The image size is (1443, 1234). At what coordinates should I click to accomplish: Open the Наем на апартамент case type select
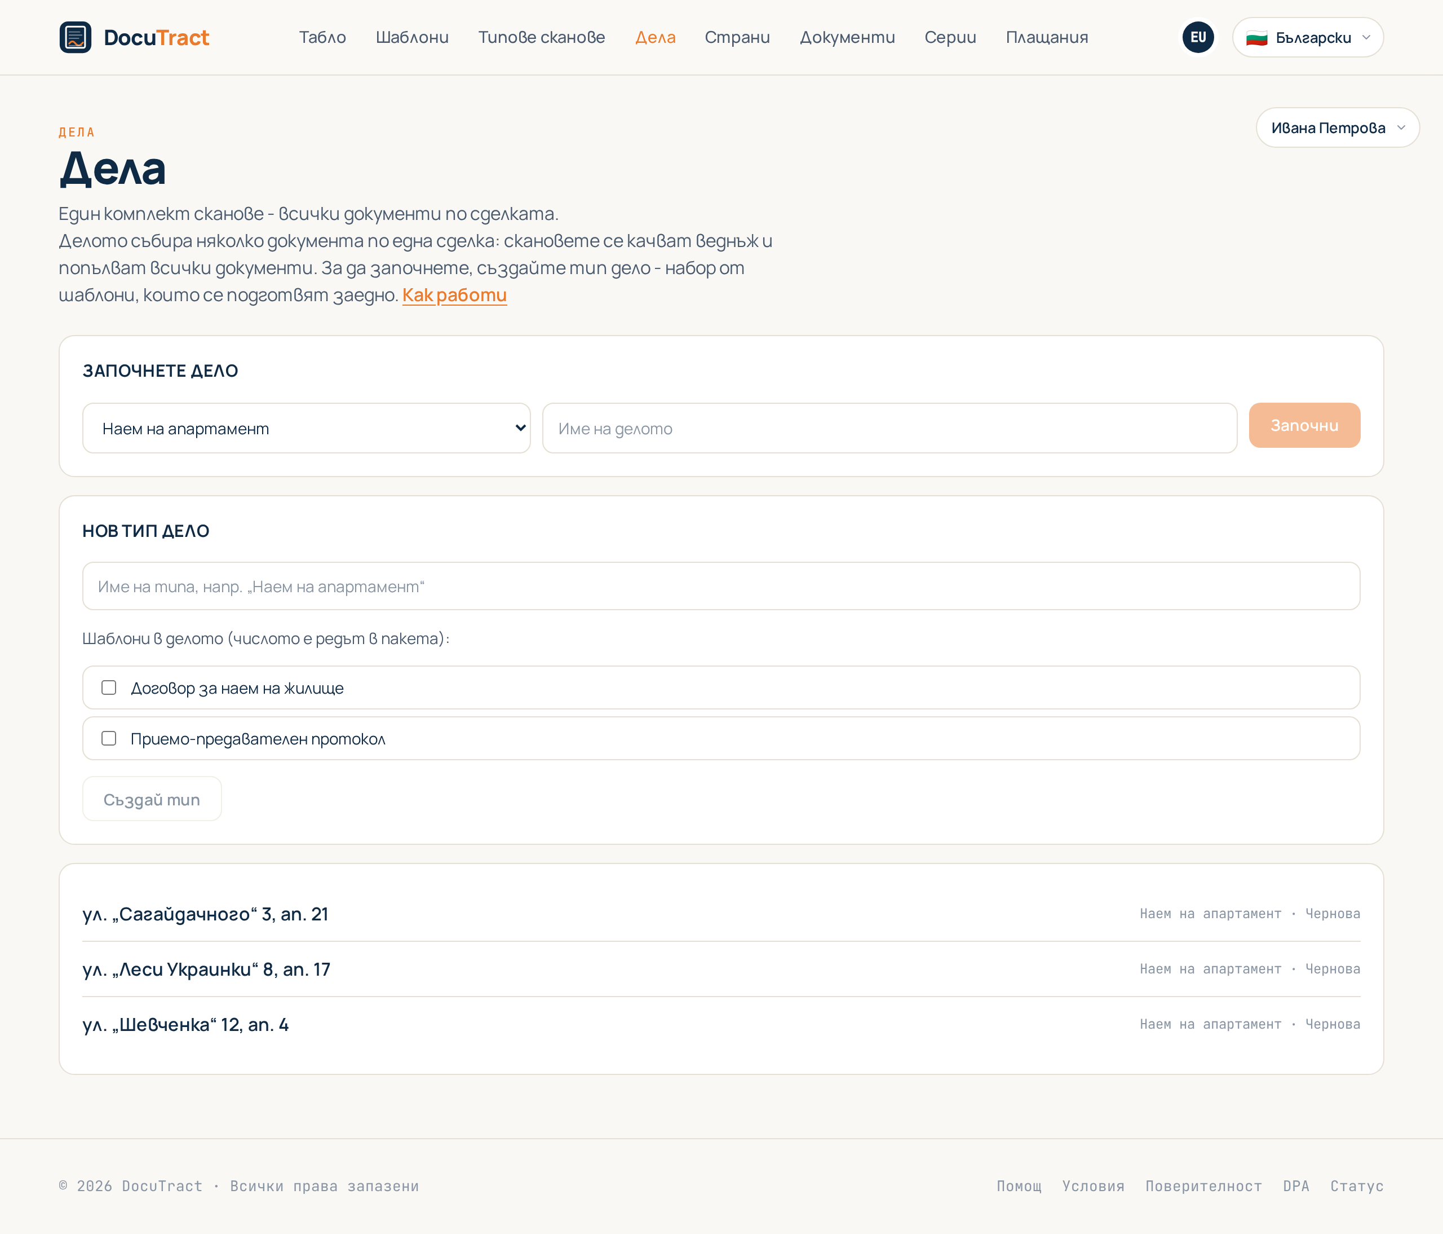click(307, 428)
